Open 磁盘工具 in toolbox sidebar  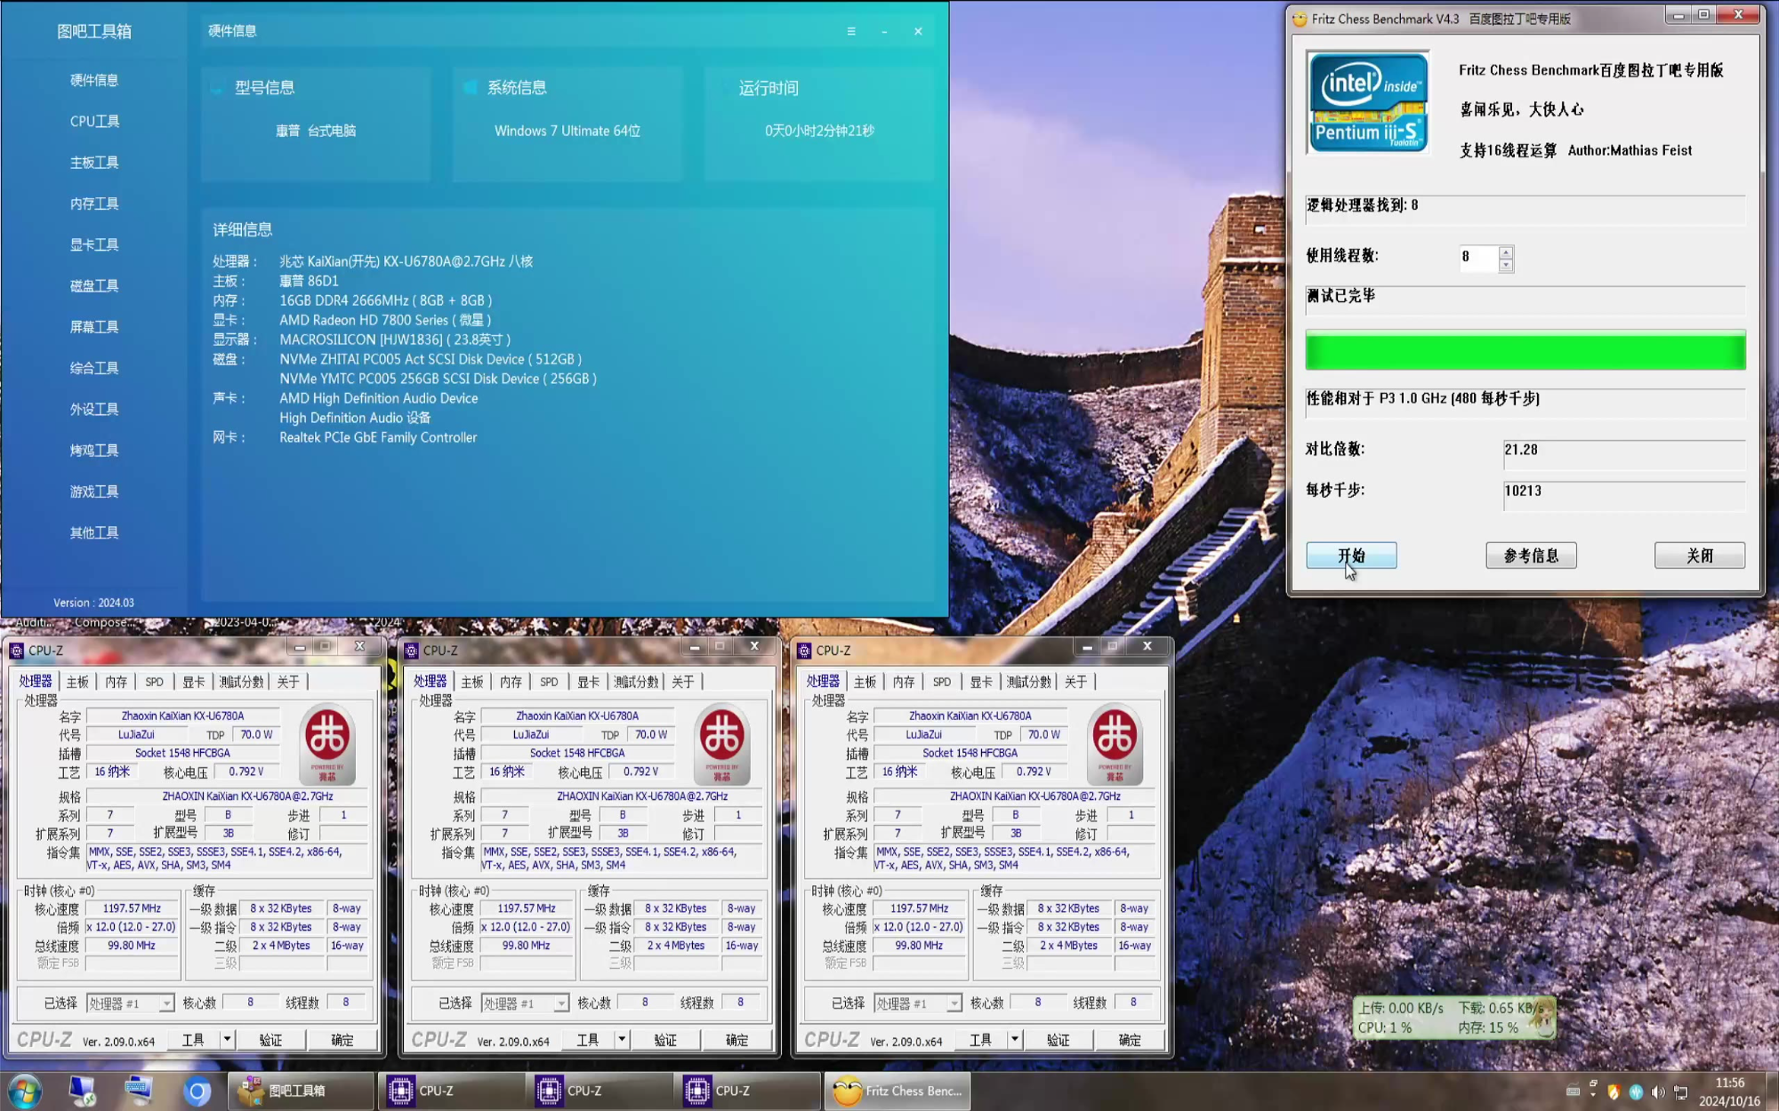pyautogui.click(x=94, y=285)
